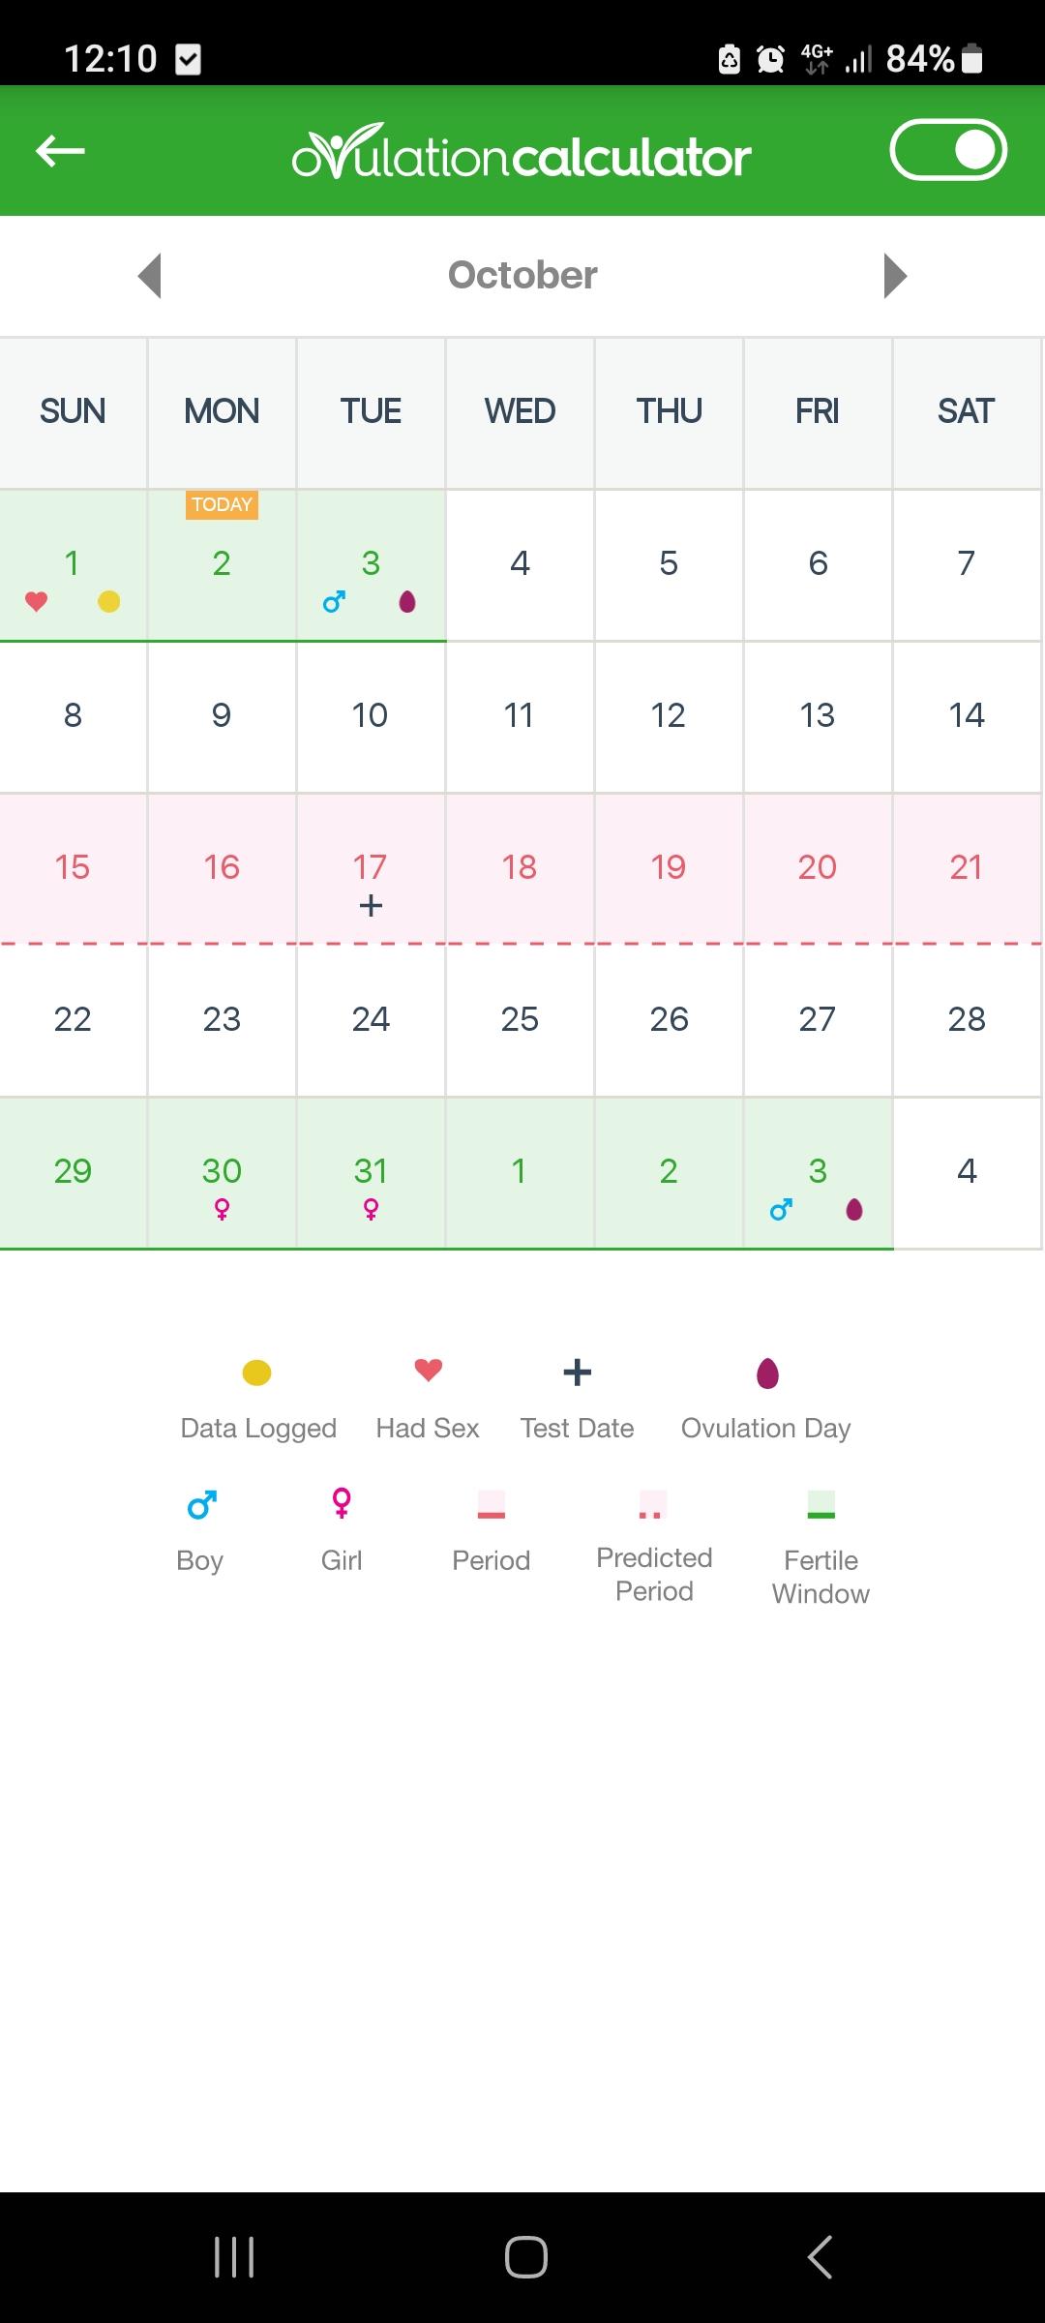The height and width of the screenshot is (2323, 1045).
Task: Toggle the switch in green header
Action: point(948,150)
